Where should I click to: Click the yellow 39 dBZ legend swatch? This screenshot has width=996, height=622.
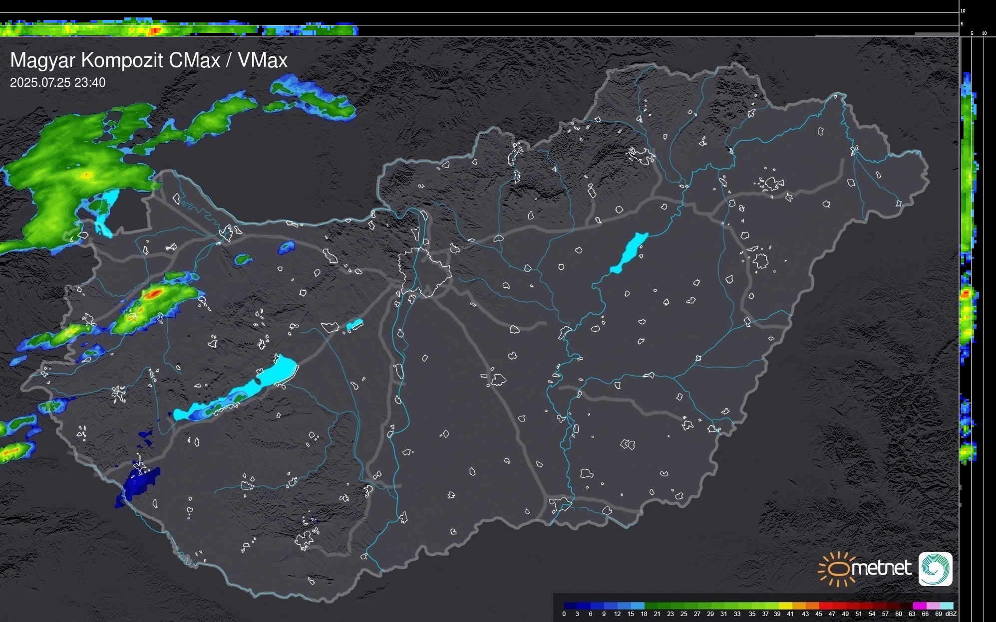click(x=785, y=606)
